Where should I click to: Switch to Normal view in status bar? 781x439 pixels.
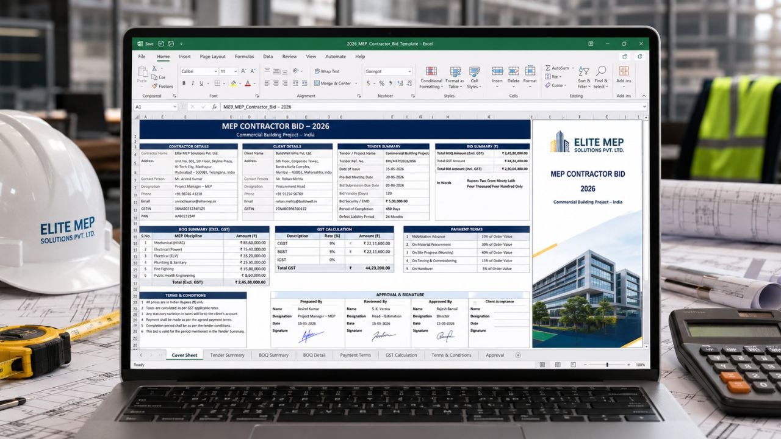coord(542,365)
